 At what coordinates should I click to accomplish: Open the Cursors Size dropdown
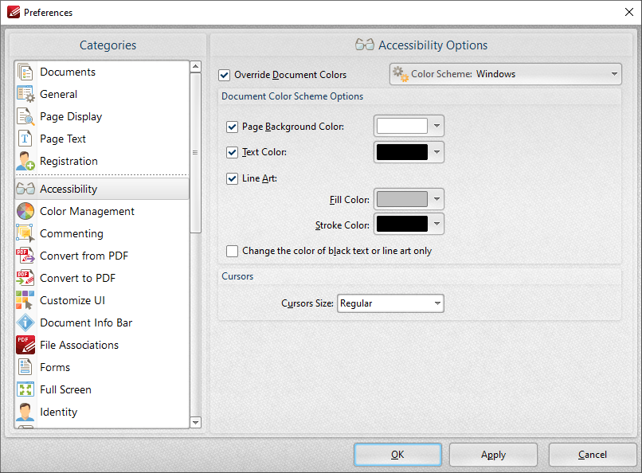(390, 303)
